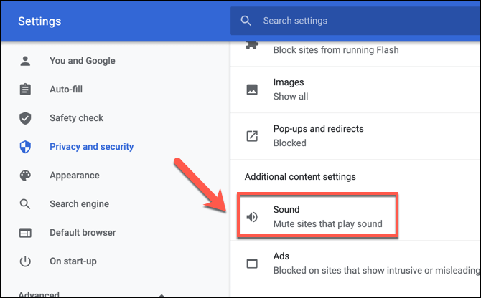Click the On start-up power icon
Image resolution: width=481 pixels, height=298 pixels.
pos(25,261)
